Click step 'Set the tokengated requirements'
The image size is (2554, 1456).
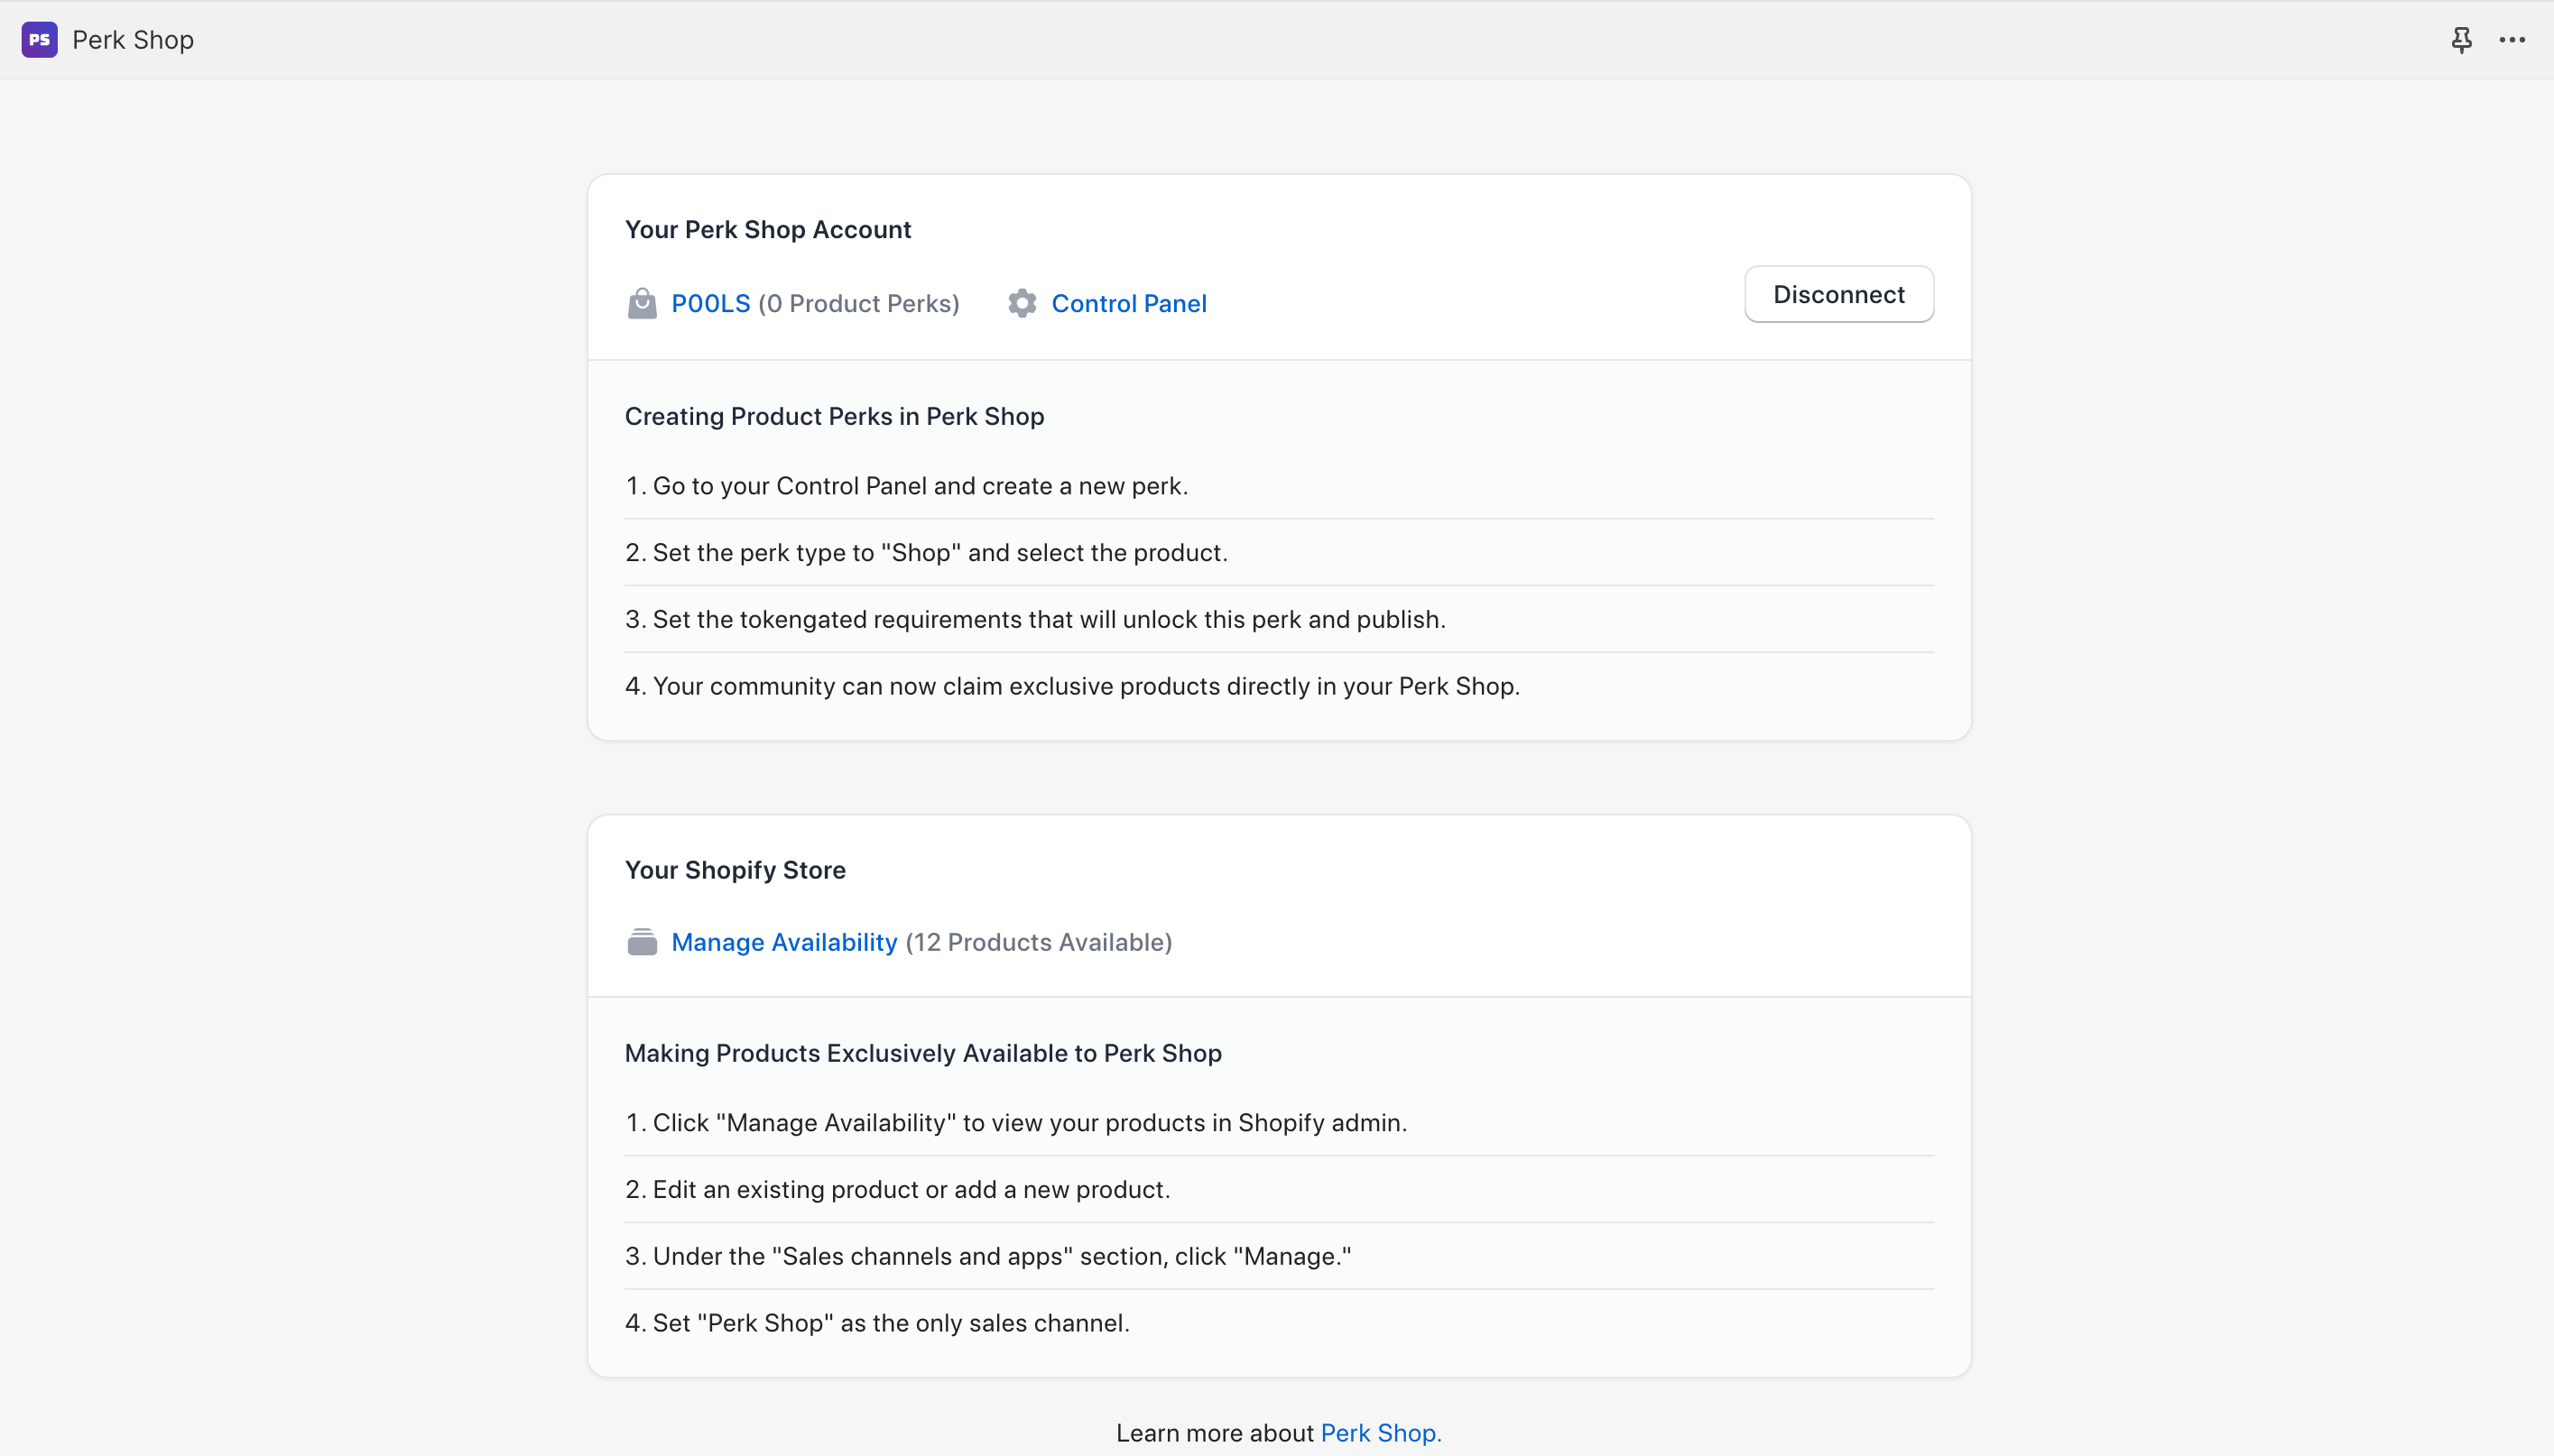1035,620
